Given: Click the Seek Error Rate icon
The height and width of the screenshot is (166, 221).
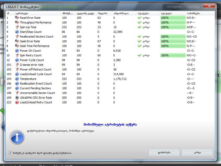Looking at the screenshot, I should pyautogui.click(x=17, y=41).
